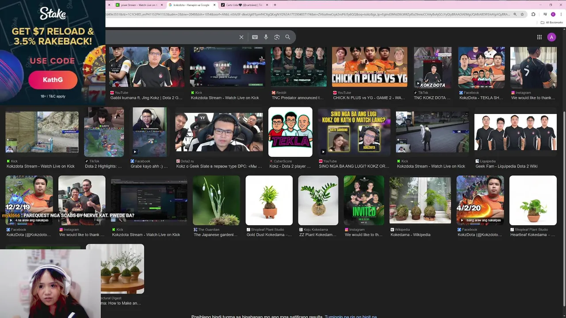Open the Geek Fam team lineup thumbnail
The width and height of the screenshot is (566, 318).
click(x=516, y=132)
